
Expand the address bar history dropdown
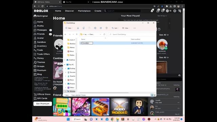coord(100,34)
